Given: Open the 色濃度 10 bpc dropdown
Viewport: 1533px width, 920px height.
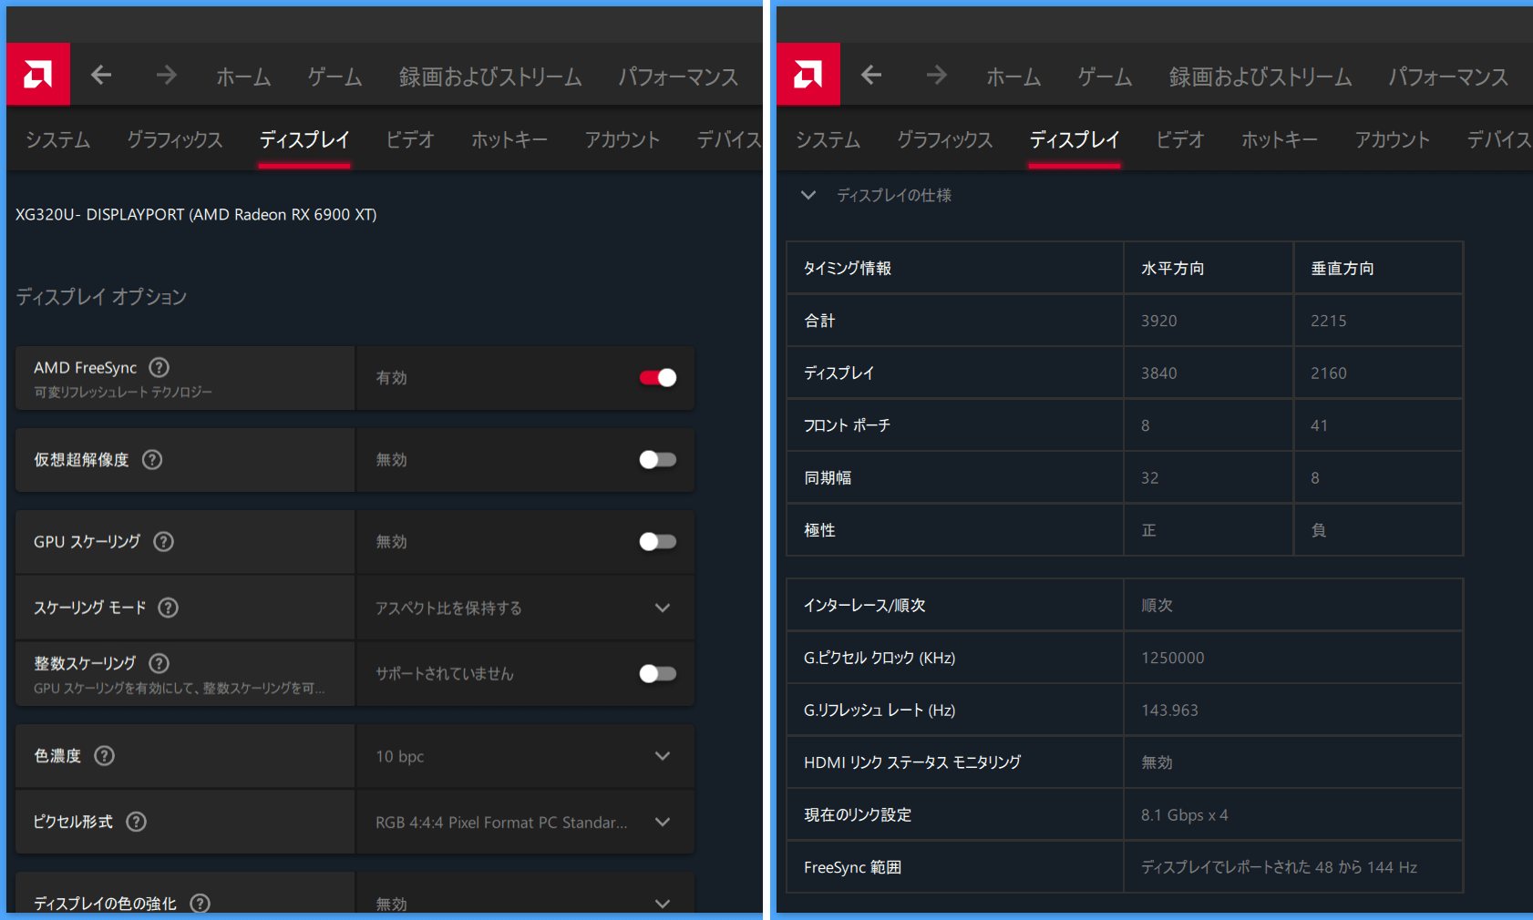Looking at the screenshot, I should coord(525,756).
